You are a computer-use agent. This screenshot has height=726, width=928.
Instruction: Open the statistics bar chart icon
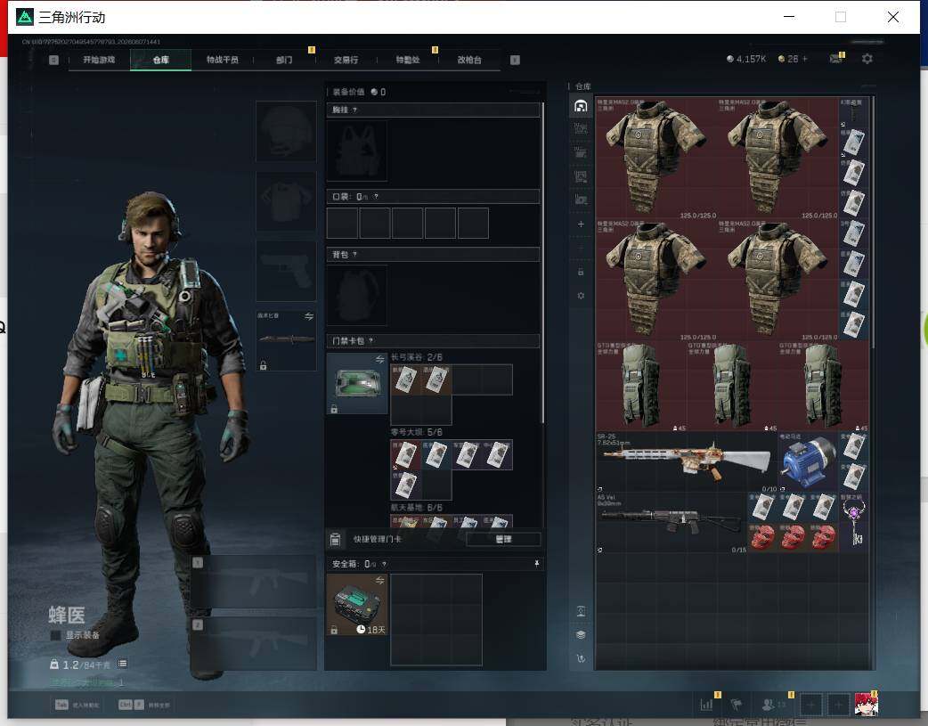(x=706, y=704)
